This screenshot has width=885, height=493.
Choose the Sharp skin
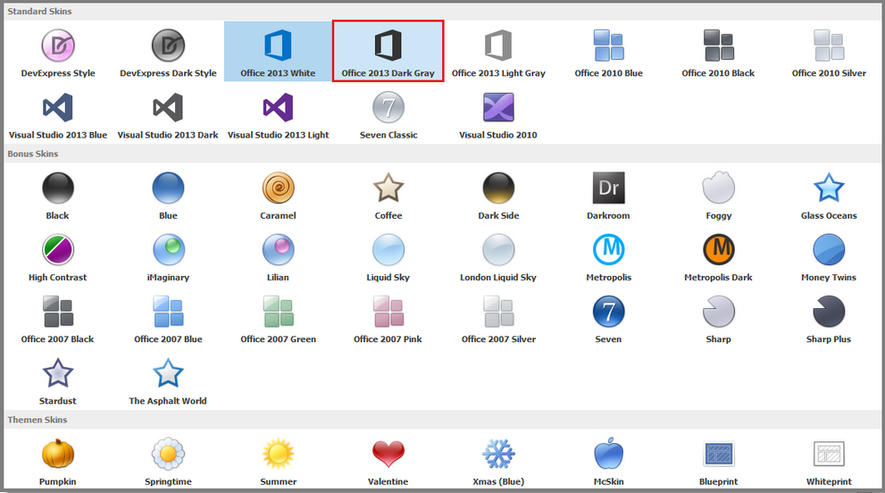click(719, 319)
